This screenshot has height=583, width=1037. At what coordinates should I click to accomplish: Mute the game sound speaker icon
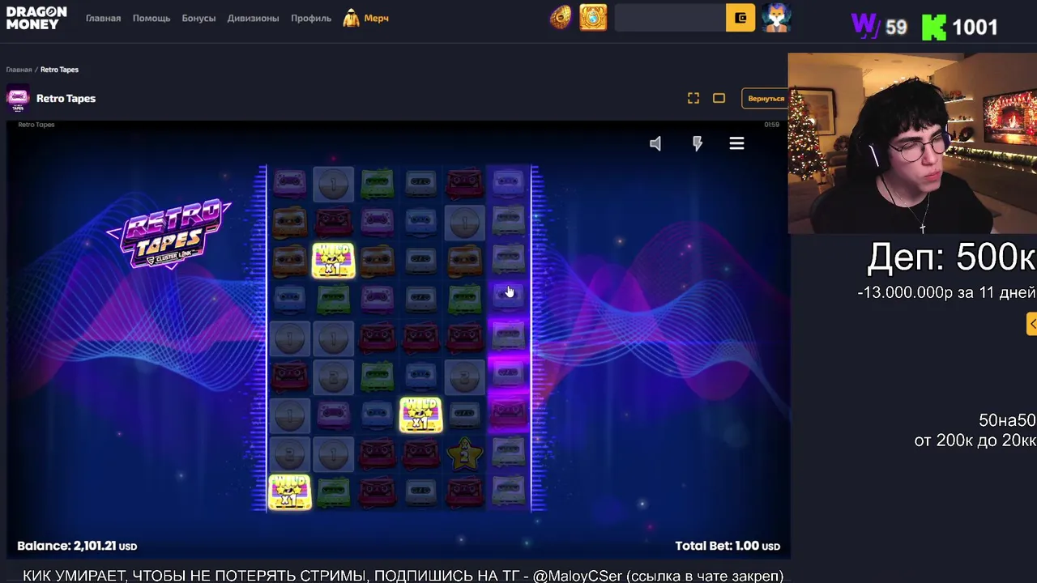coord(655,143)
